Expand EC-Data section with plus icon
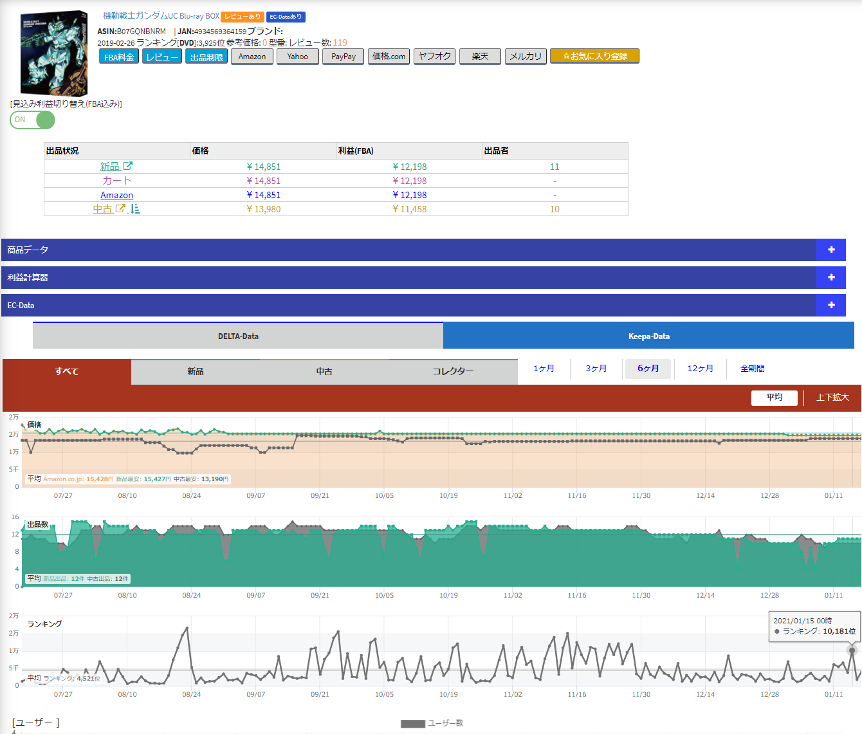The width and height of the screenshot is (862, 734). pyautogui.click(x=831, y=305)
